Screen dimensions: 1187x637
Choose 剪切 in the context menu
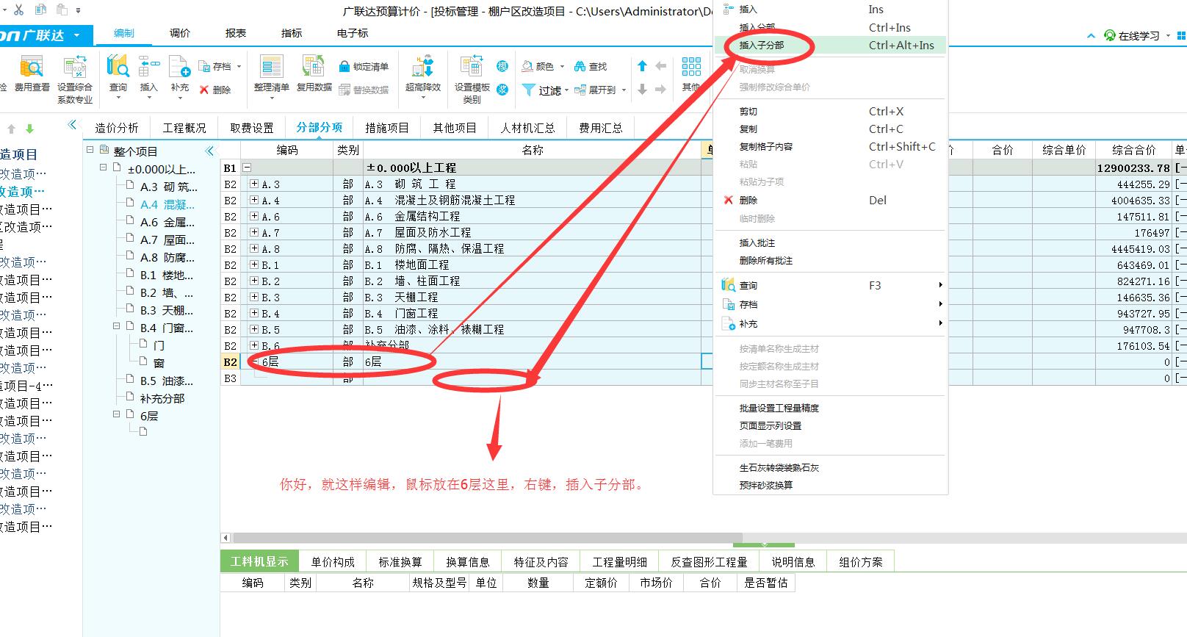(x=830, y=112)
